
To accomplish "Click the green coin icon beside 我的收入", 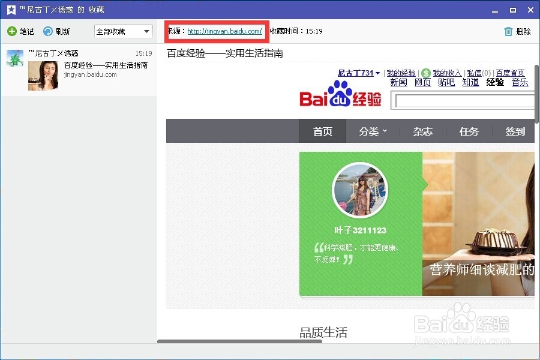I will [426, 73].
